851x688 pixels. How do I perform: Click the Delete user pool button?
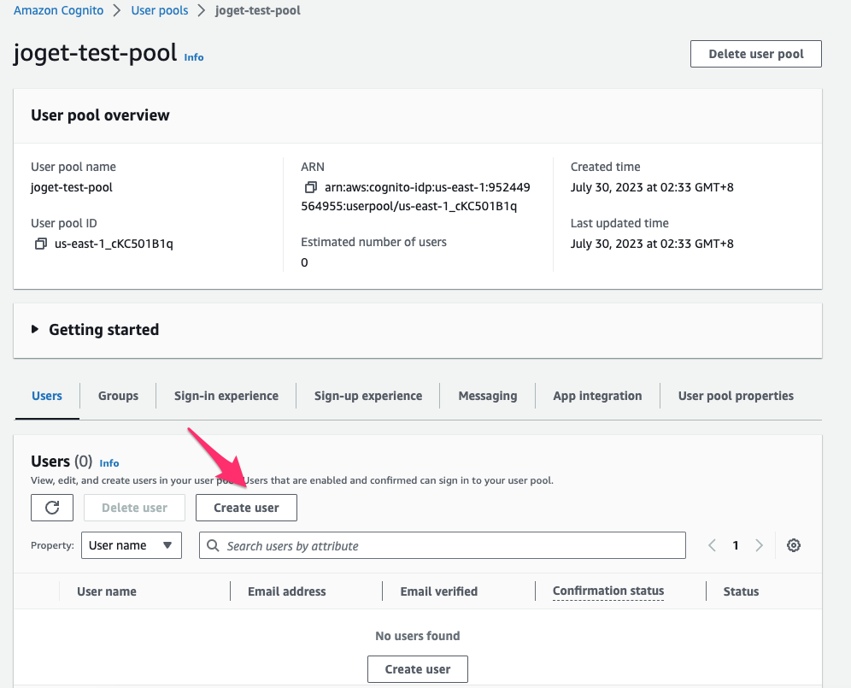tap(756, 54)
